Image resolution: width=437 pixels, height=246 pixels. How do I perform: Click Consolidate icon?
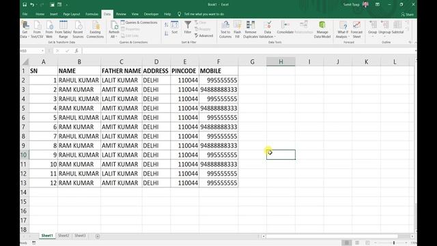(x=285, y=27)
